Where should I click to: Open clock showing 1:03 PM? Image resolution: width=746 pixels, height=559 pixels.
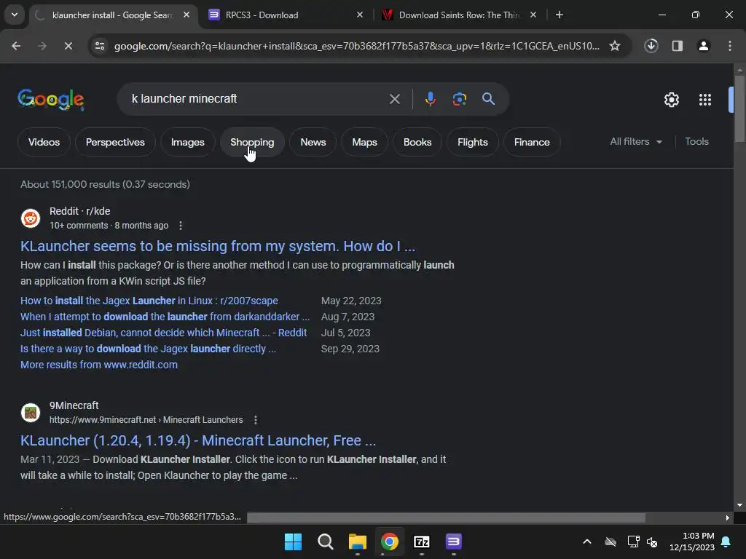692,542
